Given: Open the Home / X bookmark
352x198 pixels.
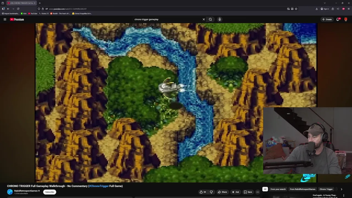Looking at the screenshot, I should click(43, 13).
